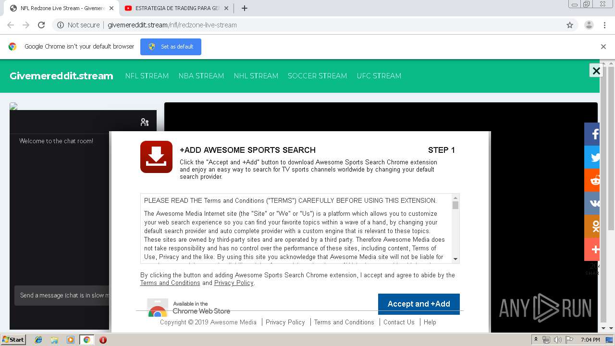Click the terms box scrollbar thumb
Screen dimensions: 615x346
coord(455,206)
